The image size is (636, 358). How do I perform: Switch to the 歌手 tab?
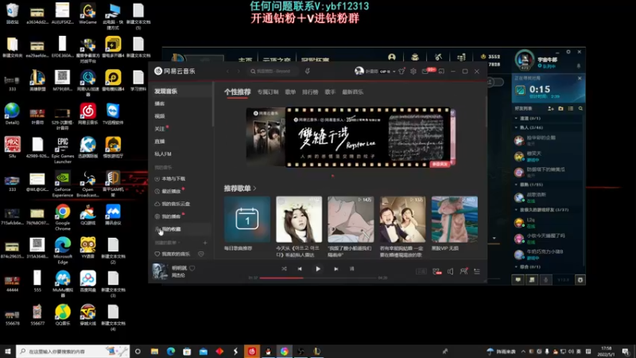(330, 92)
